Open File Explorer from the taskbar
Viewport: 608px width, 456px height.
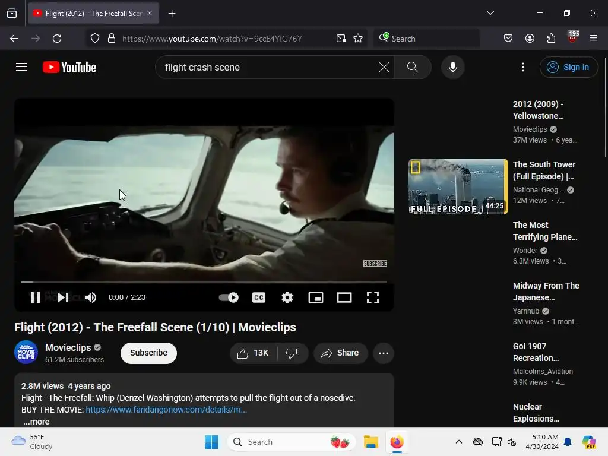pyautogui.click(x=370, y=442)
